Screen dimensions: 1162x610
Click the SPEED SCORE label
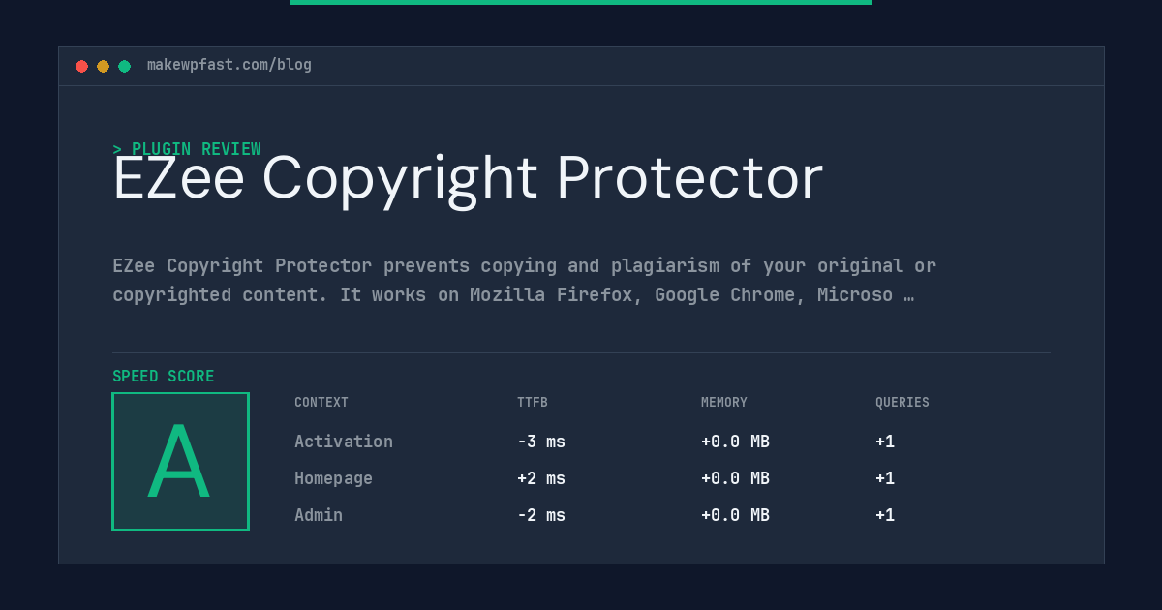(164, 377)
